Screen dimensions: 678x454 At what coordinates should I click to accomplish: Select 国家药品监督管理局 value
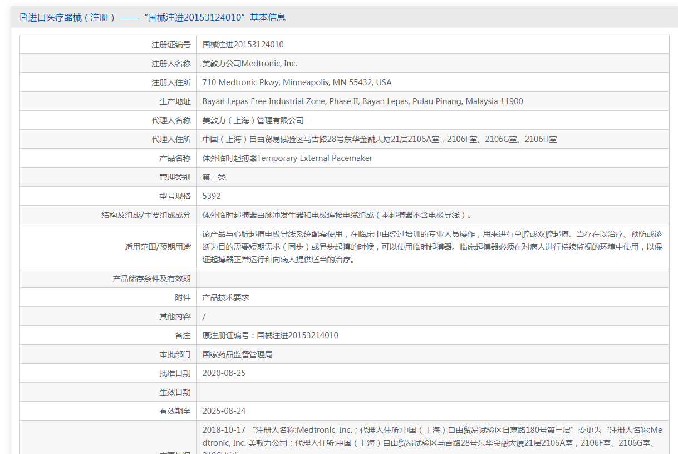click(237, 354)
